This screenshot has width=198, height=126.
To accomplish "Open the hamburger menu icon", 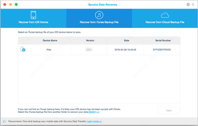I will 193,4.
